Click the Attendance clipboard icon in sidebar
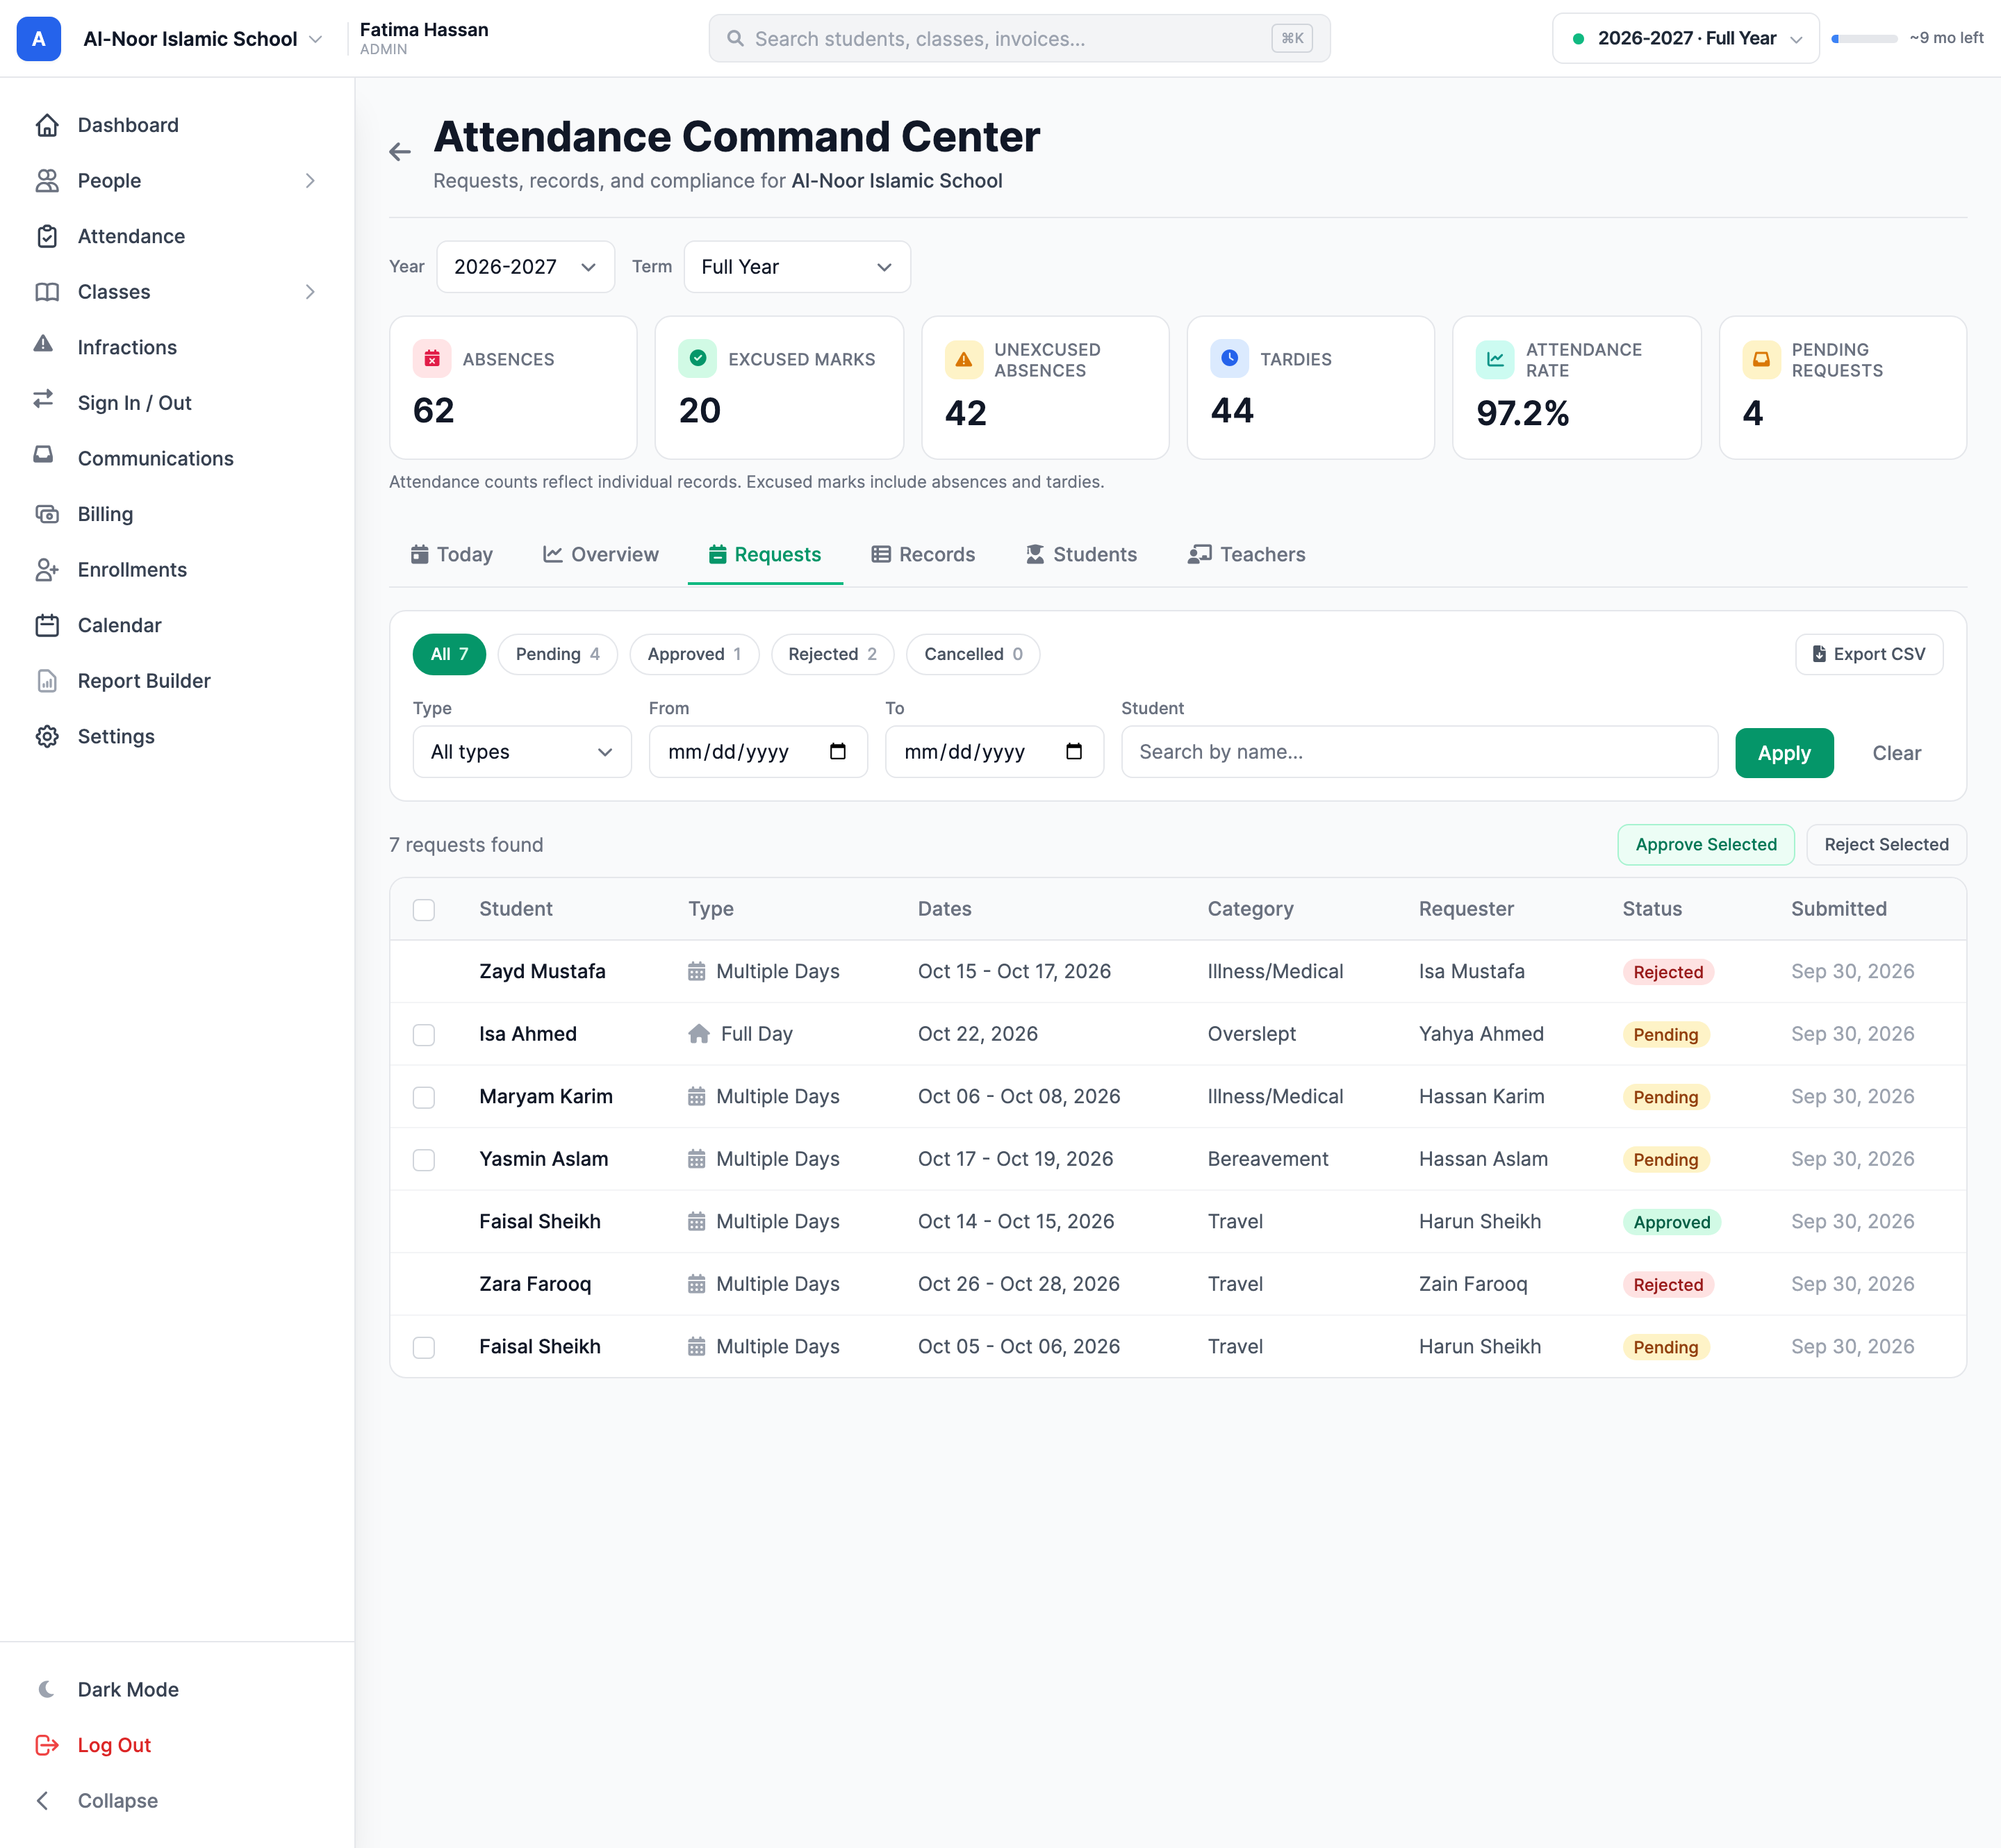Viewport: 2001px width, 1848px height. [47, 236]
